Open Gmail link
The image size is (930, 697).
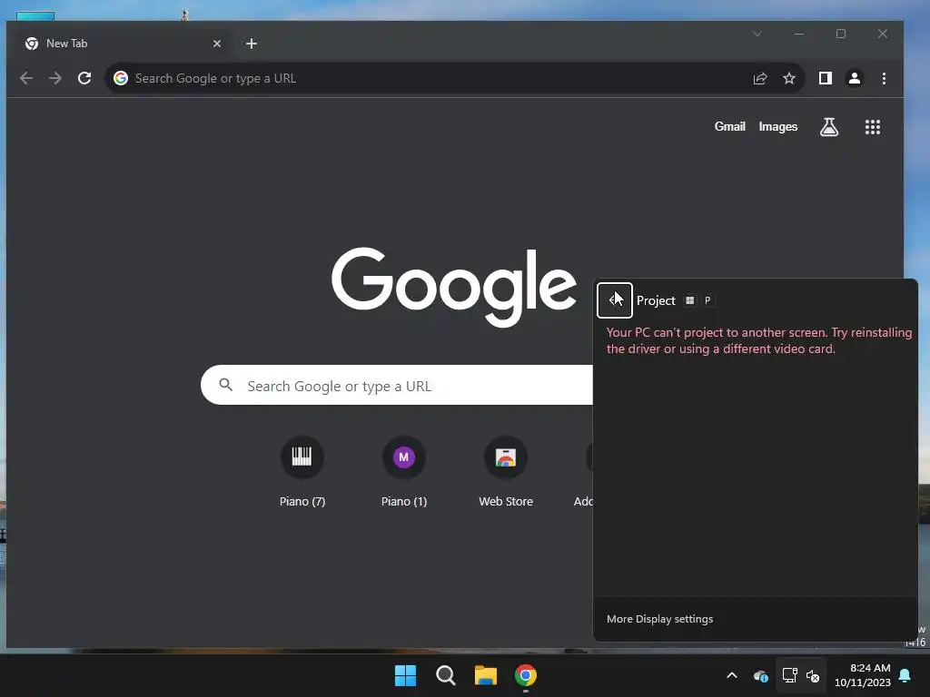[729, 126]
